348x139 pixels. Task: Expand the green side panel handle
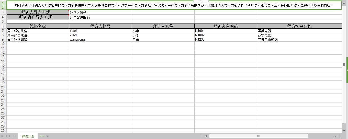coord(347,70)
